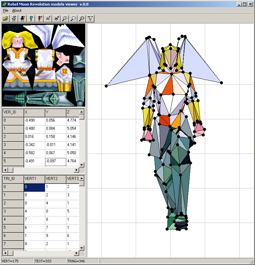This screenshot has height=265, width=255.
Task: Click TRNG=346 status bar entry
Action: click(83, 261)
